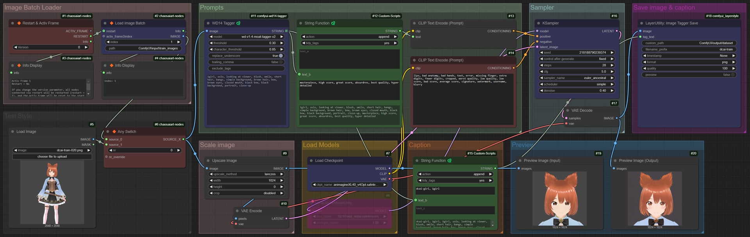
Task: Open the format combo in Image Tagger Save
Action: click(689, 62)
